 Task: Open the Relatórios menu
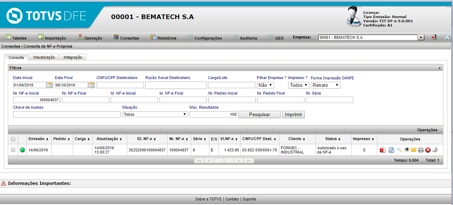tap(163, 38)
